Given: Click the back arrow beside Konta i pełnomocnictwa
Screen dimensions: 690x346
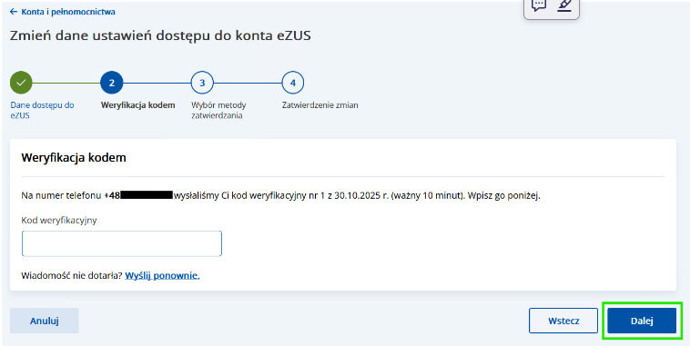Looking at the screenshot, I should click(x=14, y=12).
